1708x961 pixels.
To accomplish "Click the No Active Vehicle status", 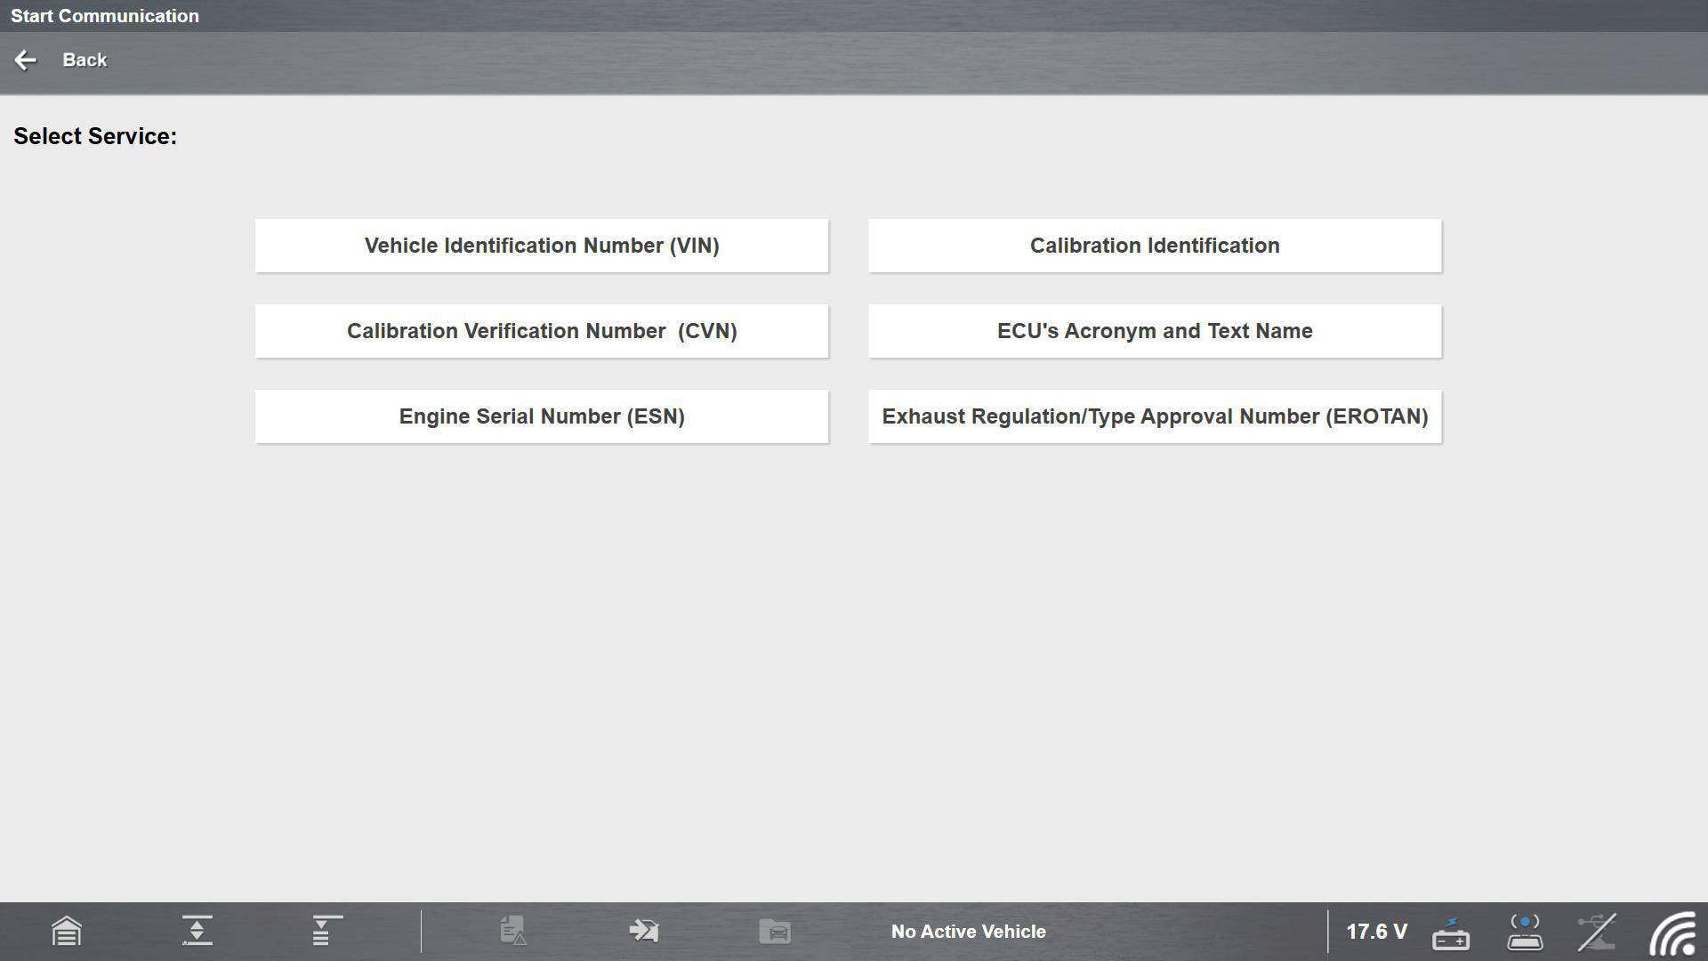I will (x=968, y=932).
